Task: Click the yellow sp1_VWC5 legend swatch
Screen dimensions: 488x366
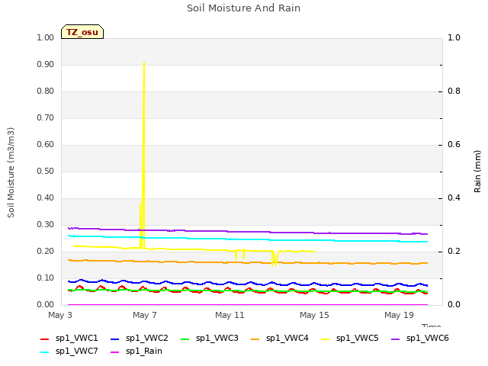Action: tap(326, 339)
